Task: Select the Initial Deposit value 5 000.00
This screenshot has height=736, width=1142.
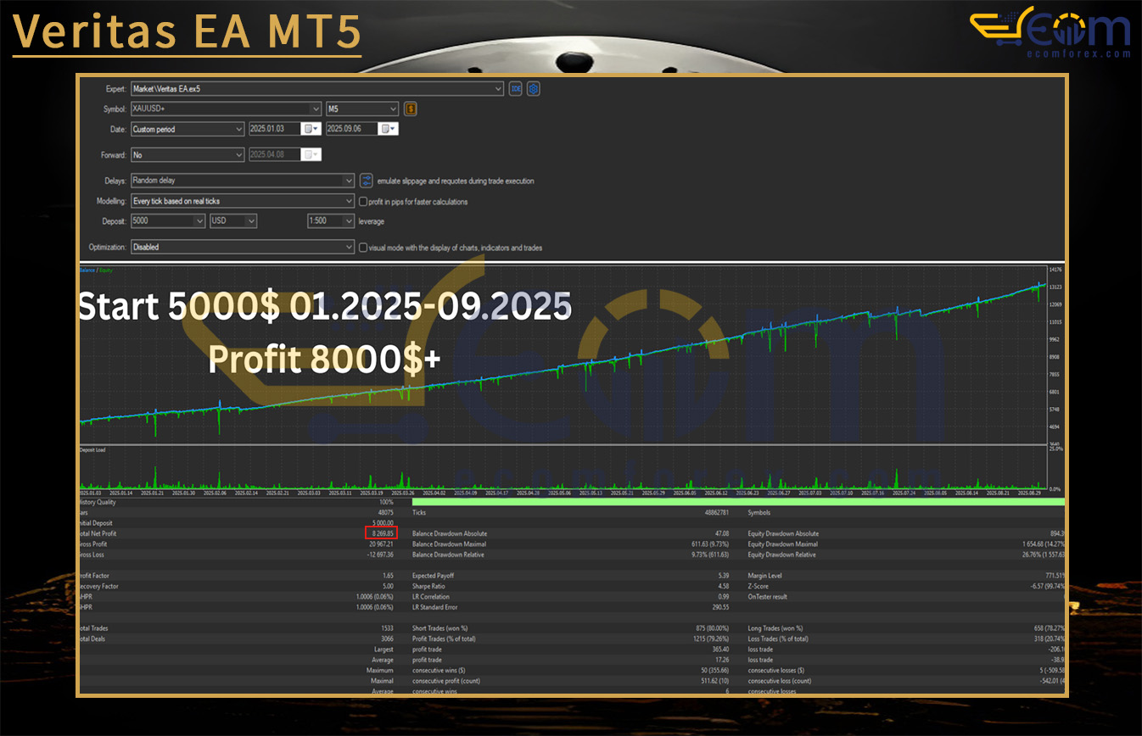Action: click(382, 523)
